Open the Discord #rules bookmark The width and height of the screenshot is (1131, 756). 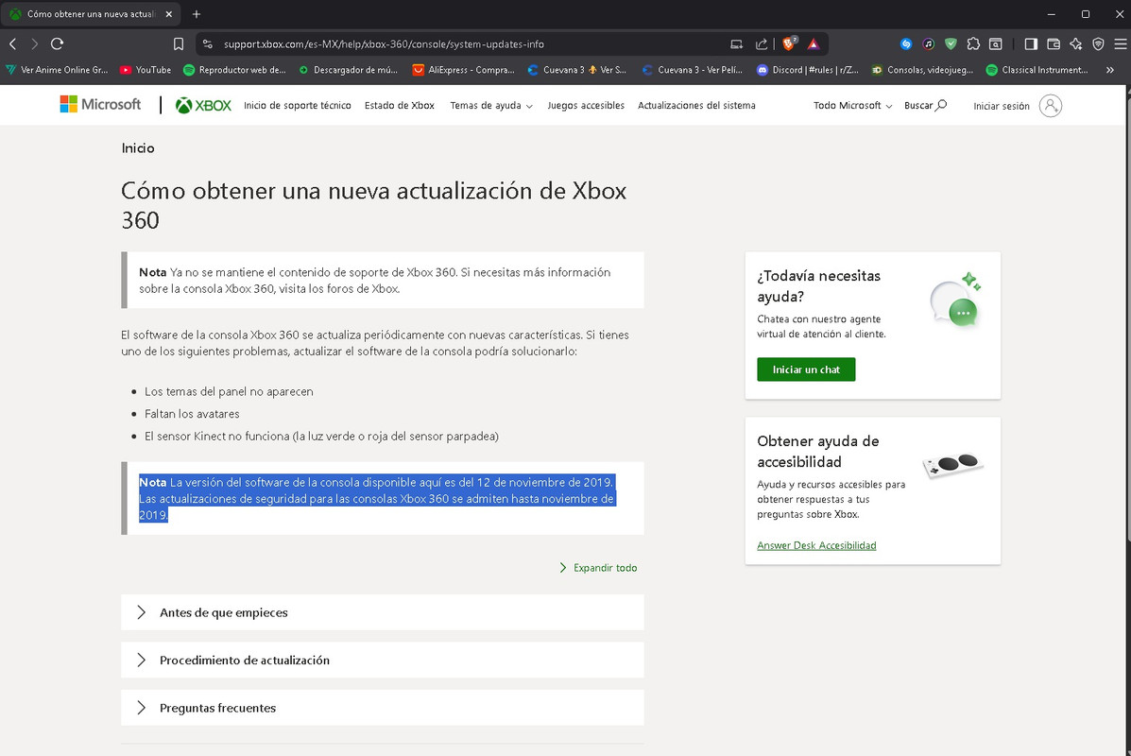coord(807,70)
